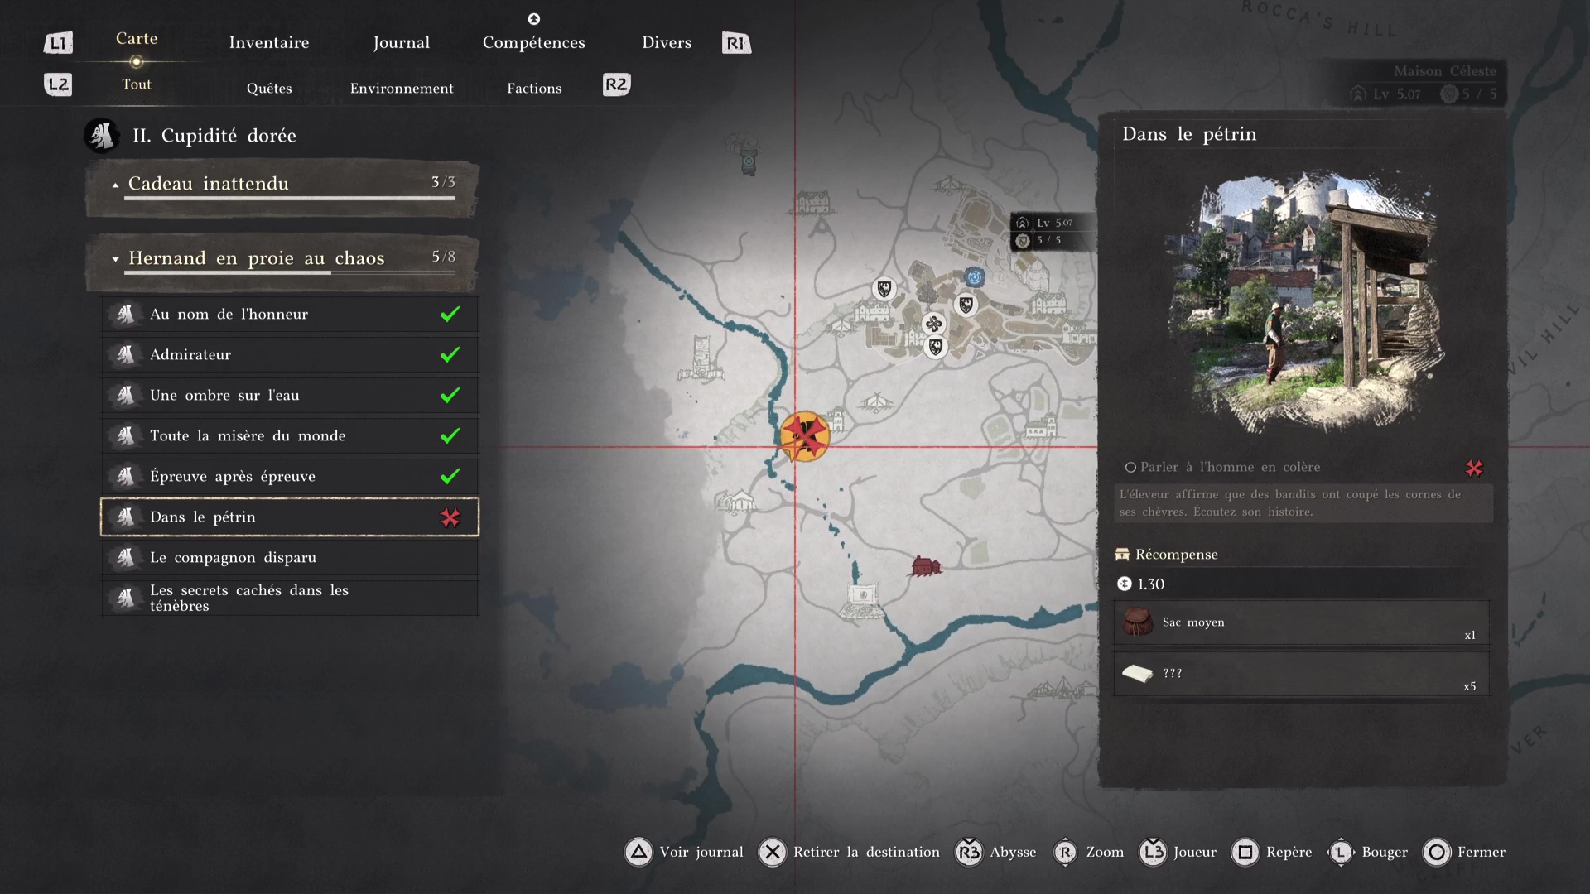1590x894 pixels.
Task: Open the Factions sub-tab
Action: pos(534,88)
